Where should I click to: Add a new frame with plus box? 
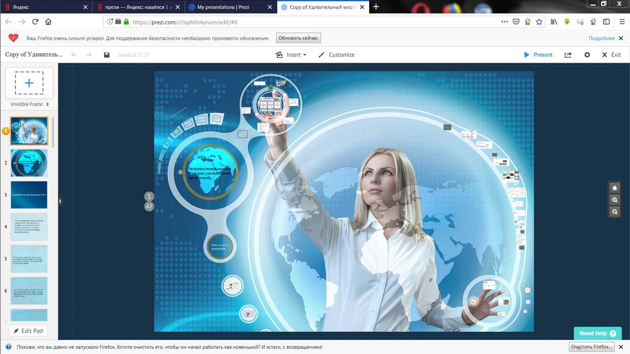(x=29, y=83)
